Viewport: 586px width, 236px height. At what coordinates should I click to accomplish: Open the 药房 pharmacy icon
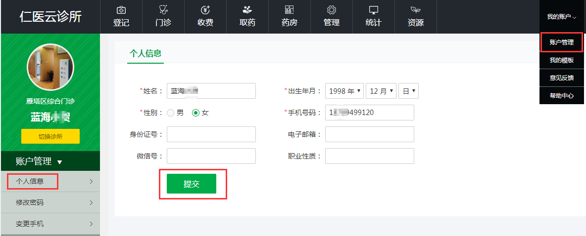coord(289,10)
